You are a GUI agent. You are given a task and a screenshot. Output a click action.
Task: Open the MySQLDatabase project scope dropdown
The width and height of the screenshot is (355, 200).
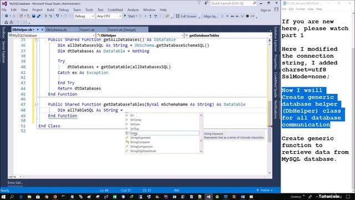pos(52,36)
